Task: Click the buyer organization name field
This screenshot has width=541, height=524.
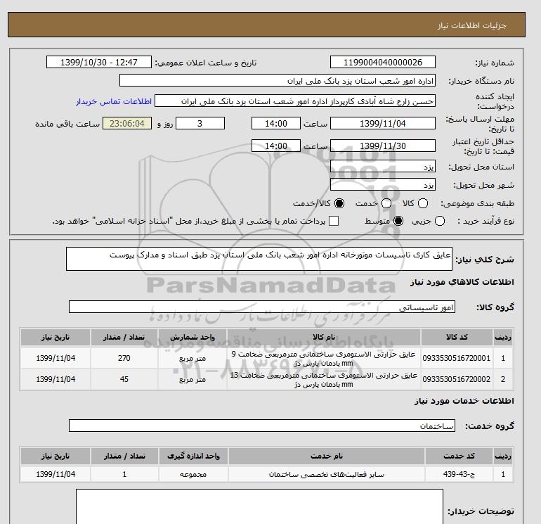Action: pos(278,80)
